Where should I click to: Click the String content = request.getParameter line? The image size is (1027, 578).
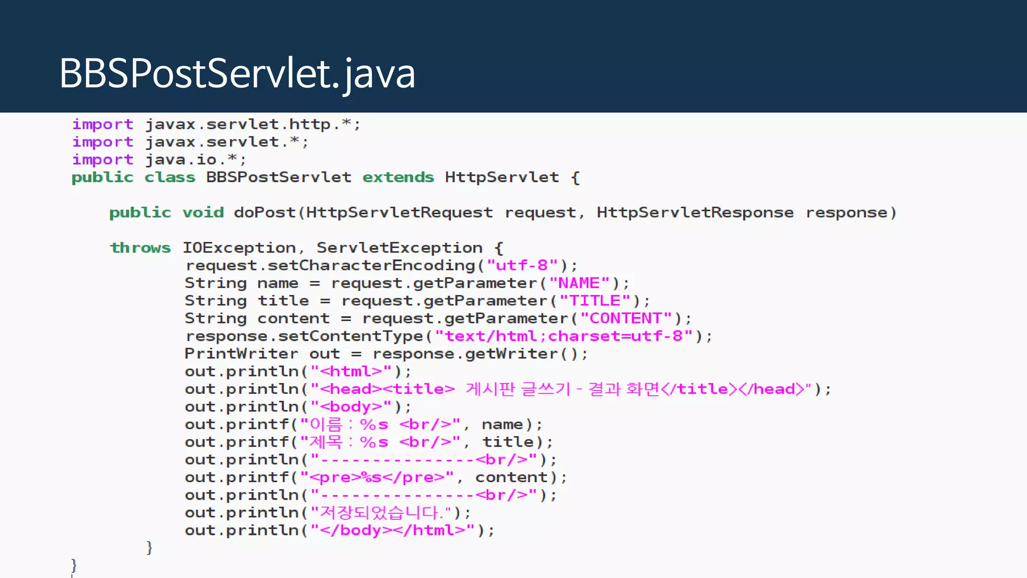pos(438,318)
